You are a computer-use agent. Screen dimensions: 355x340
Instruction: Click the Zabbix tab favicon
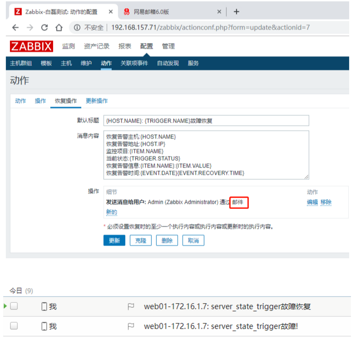18,12
